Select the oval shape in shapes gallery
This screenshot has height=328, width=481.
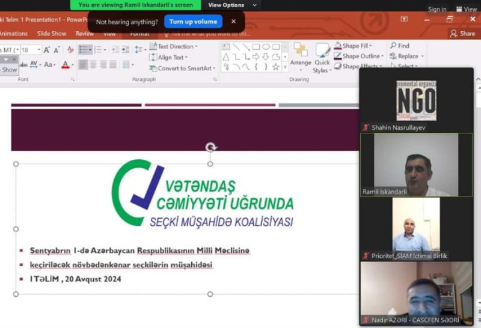pyautogui.click(x=266, y=47)
